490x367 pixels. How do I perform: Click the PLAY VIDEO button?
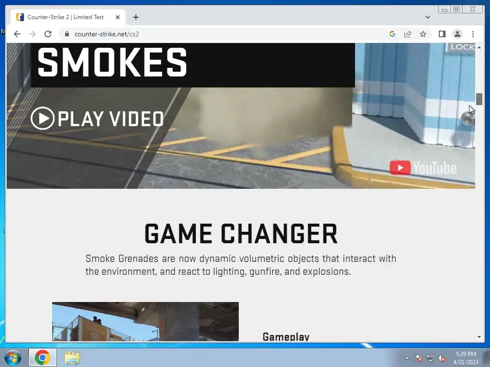pyautogui.click(x=97, y=119)
